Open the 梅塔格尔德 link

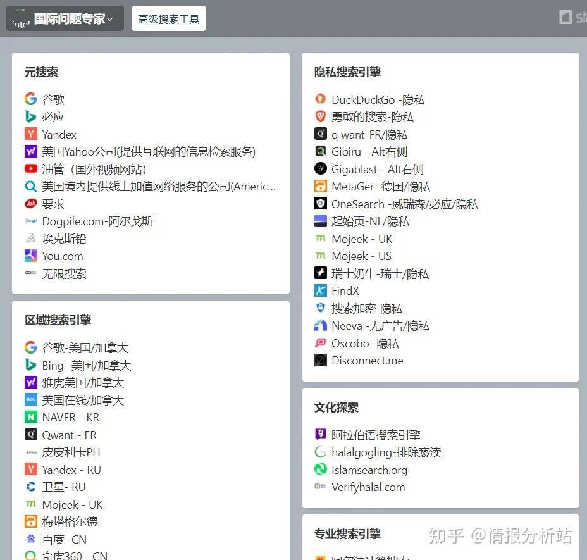(x=70, y=522)
